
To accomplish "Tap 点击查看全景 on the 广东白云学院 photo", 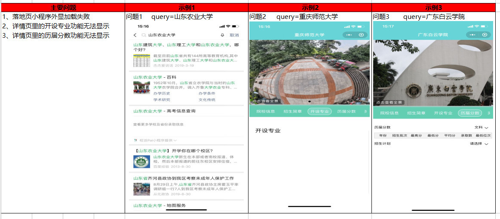I will pyautogui.click(x=389, y=103).
